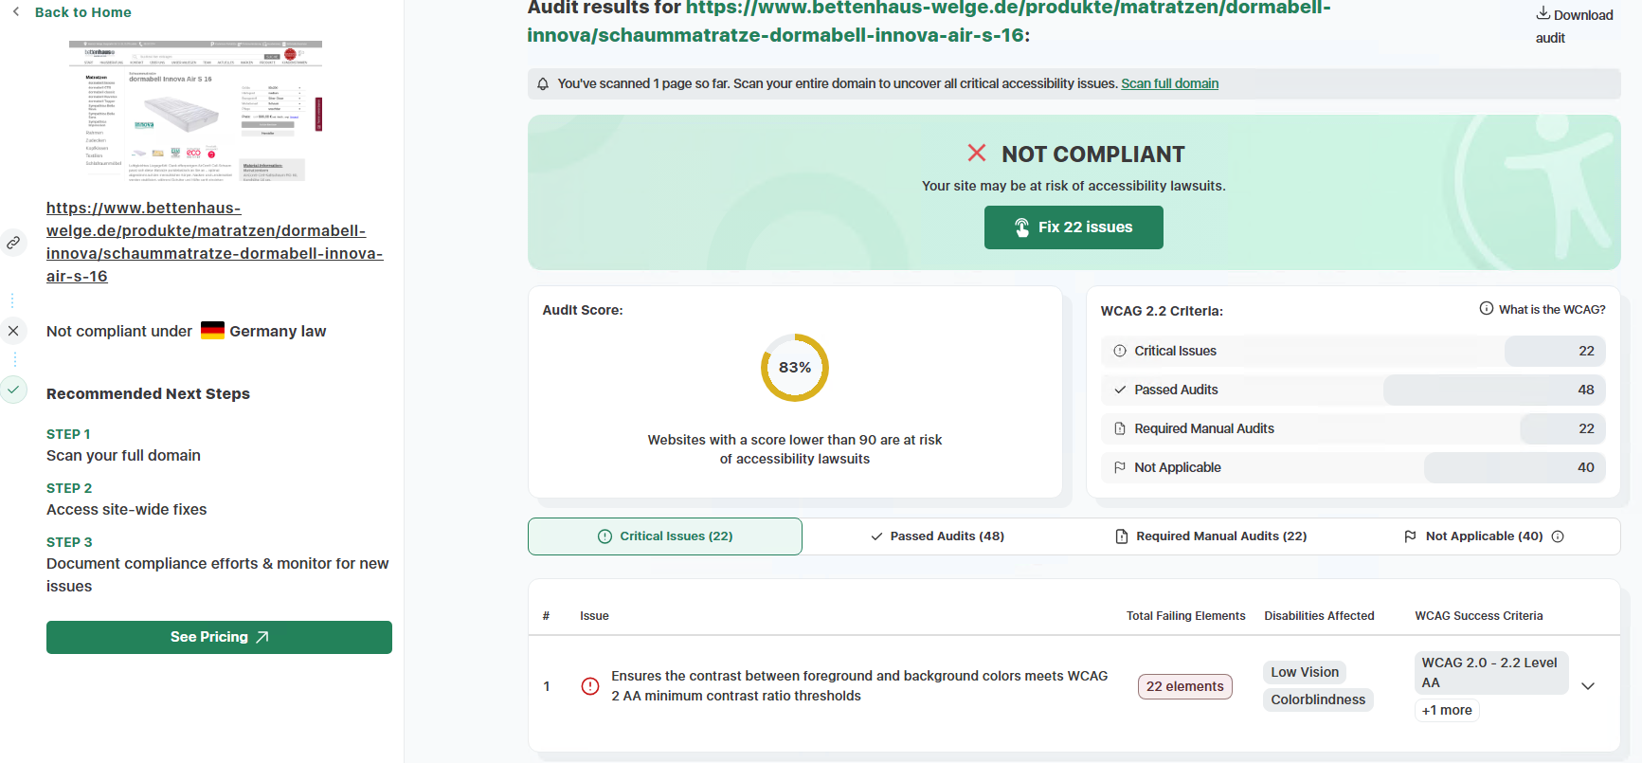Click the info icon beside Not Applicable tab

coord(1558,536)
